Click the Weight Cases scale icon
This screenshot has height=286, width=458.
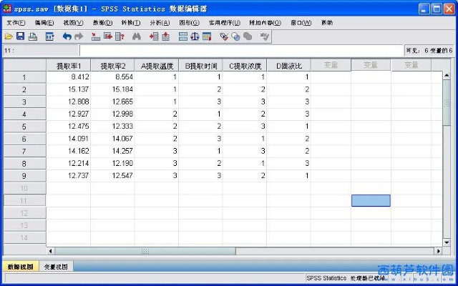coord(195,36)
